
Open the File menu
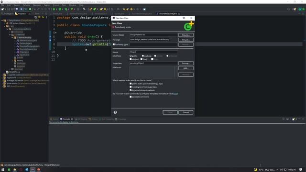[2, 5]
